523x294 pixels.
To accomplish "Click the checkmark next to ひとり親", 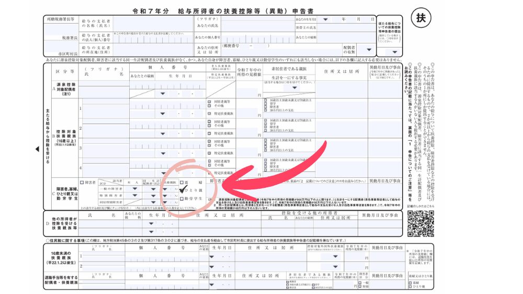I will [x=183, y=191].
